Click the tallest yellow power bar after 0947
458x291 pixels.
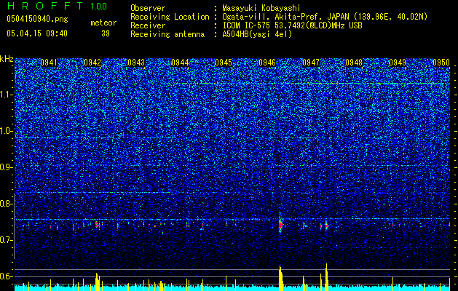click(x=326, y=277)
